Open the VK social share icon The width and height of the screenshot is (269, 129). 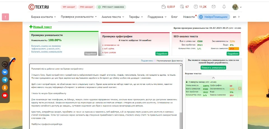tap(5, 72)
